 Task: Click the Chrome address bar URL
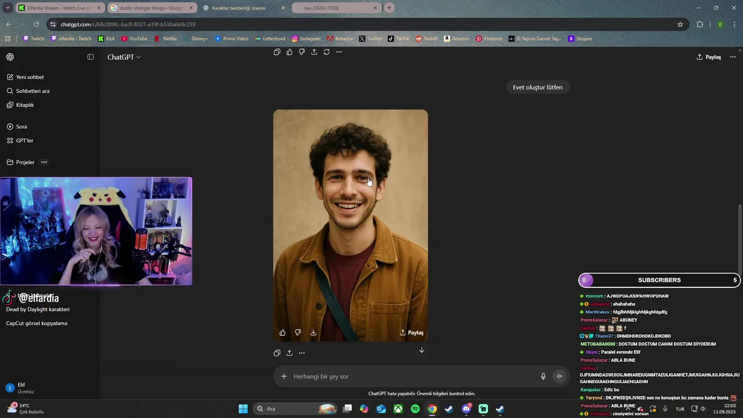click(x=128, y=24)
